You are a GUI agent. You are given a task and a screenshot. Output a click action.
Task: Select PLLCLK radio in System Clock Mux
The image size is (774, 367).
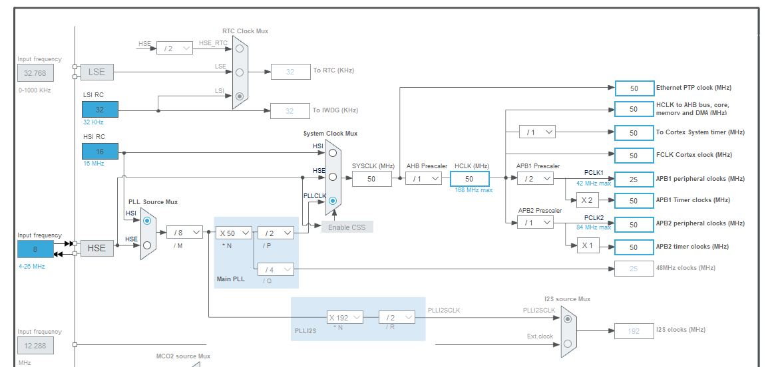(x=333, y=201)
